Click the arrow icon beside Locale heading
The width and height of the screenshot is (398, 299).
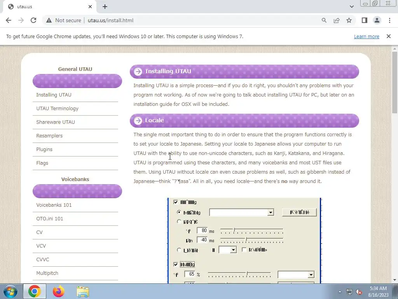tap(138, 121)
